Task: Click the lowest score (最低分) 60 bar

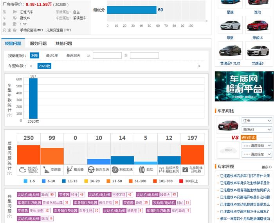Action: tap(132, 10)
